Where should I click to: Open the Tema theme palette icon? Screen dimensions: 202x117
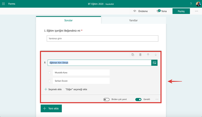159,11
